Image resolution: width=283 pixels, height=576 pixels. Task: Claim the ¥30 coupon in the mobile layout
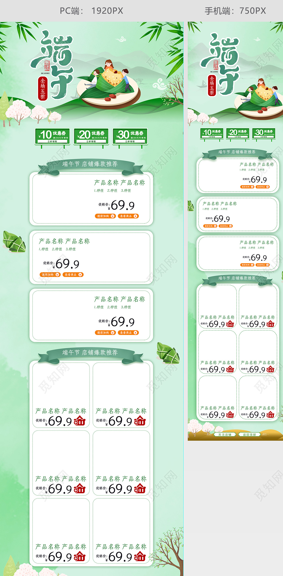[264, 137]
